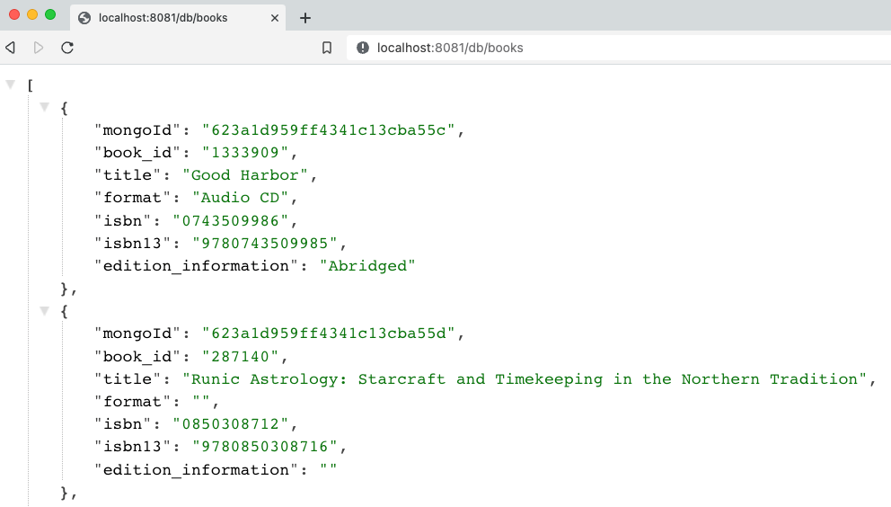Select the localhost:8081/db/books tab
Viewport: 891px width, 507px height.
(178, 18)
